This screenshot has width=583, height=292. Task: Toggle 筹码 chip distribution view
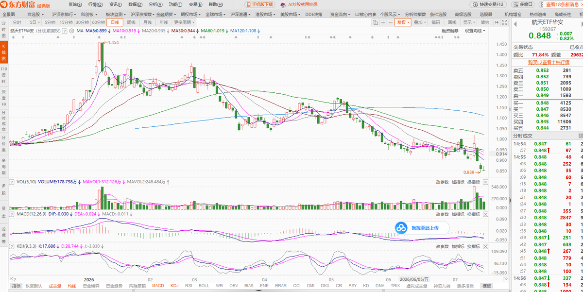coord(436,22)
